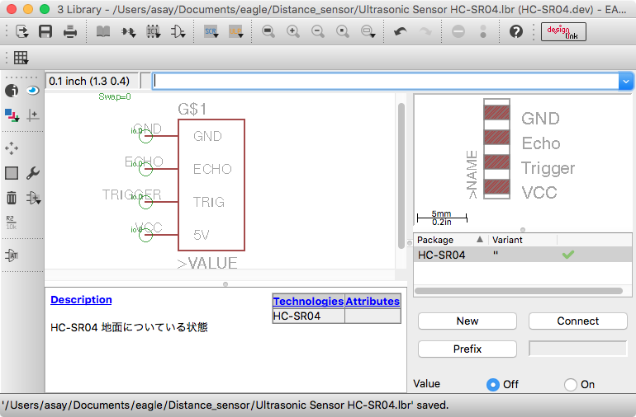Viewport: 636px width, 417px height.
Task: Select the Move tool with four arrows
Action: (x=12, y=148)
